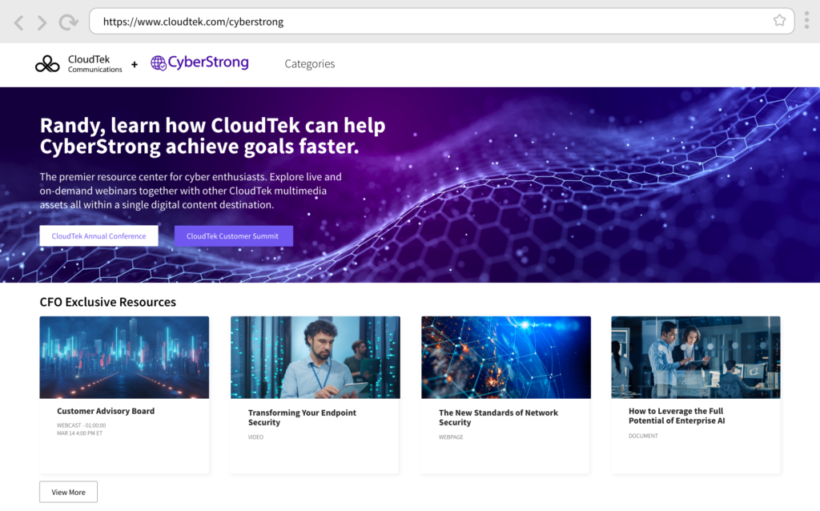Click the CloudTek Annual Conference button
Screen dimensions: 820x511
point(98,236)
